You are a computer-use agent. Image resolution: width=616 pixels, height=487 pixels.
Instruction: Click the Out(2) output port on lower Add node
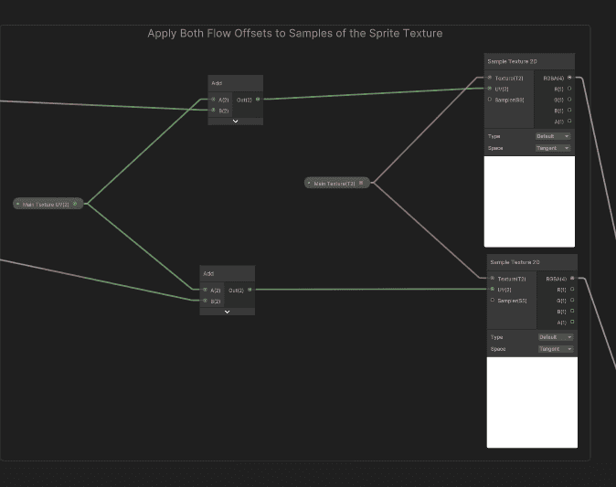[x=250, y=290]
